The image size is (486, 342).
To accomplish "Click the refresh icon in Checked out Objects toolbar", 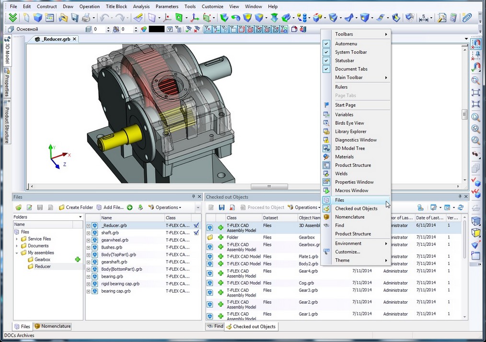I will (461, 207).
